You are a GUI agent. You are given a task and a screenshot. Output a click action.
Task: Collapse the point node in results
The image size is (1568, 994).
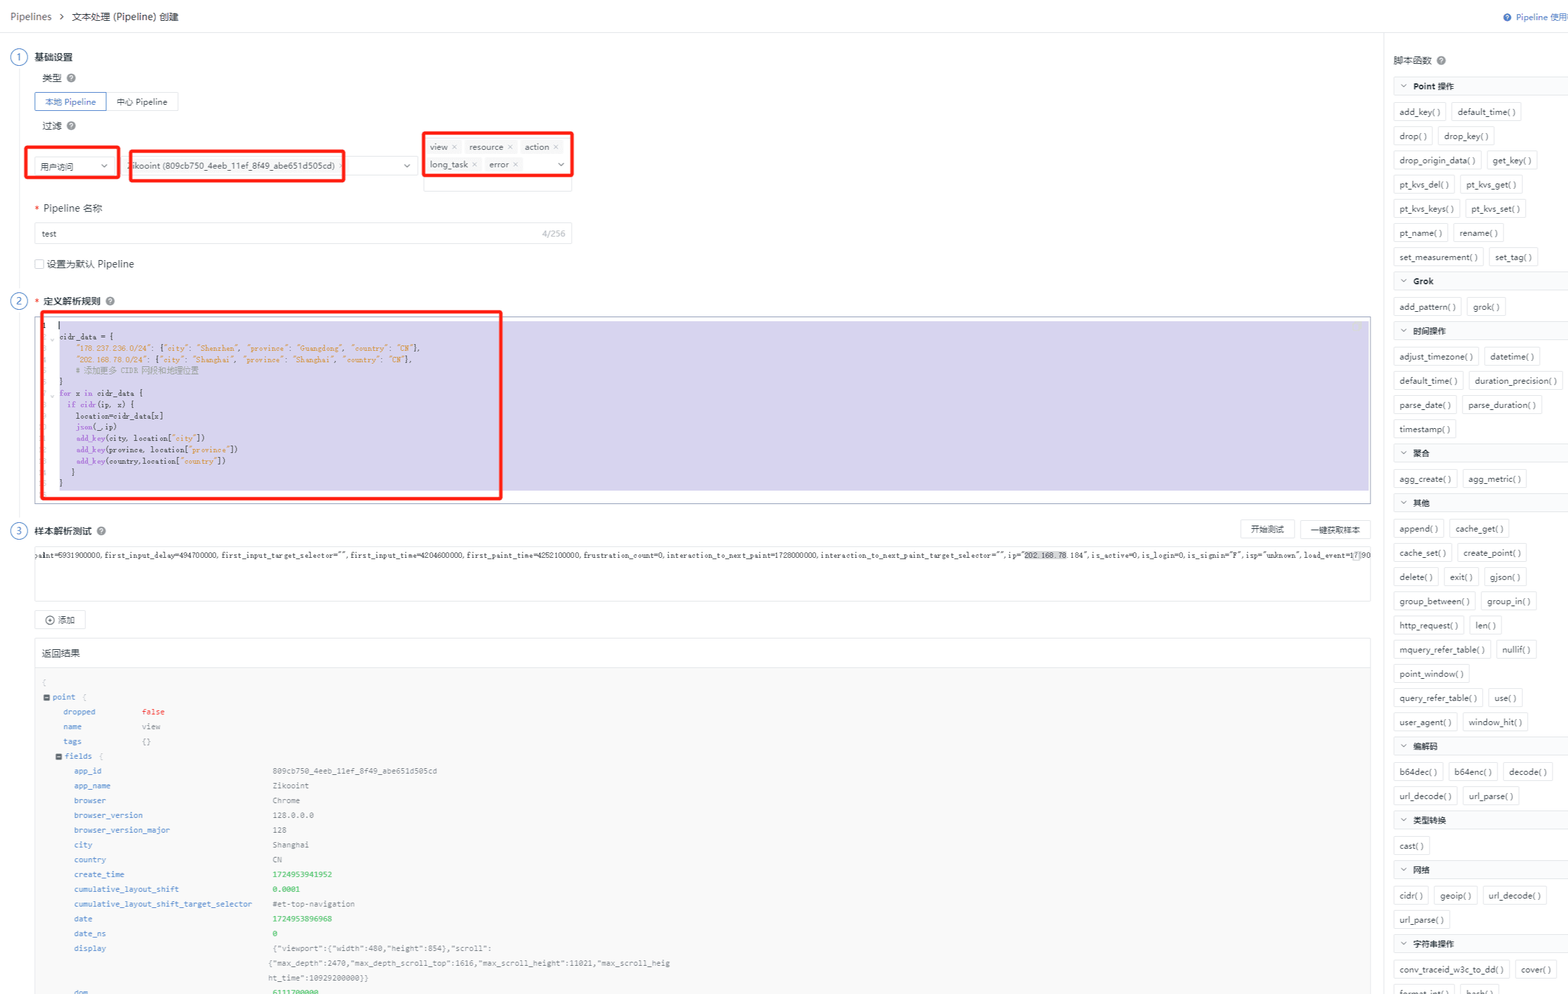[46, 698]
